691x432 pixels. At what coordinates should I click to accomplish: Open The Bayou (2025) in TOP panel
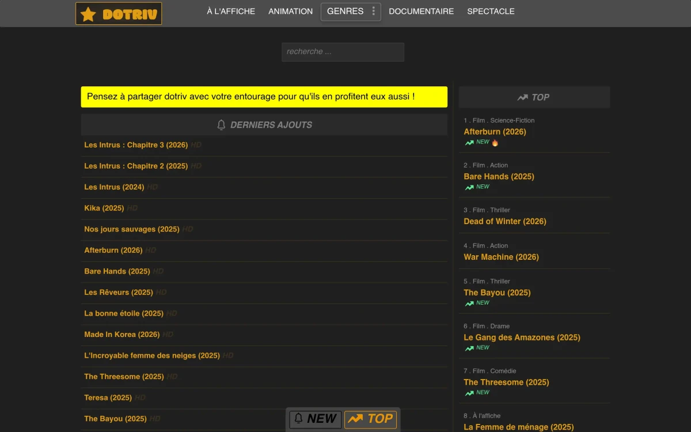click(x=497, y=293)
